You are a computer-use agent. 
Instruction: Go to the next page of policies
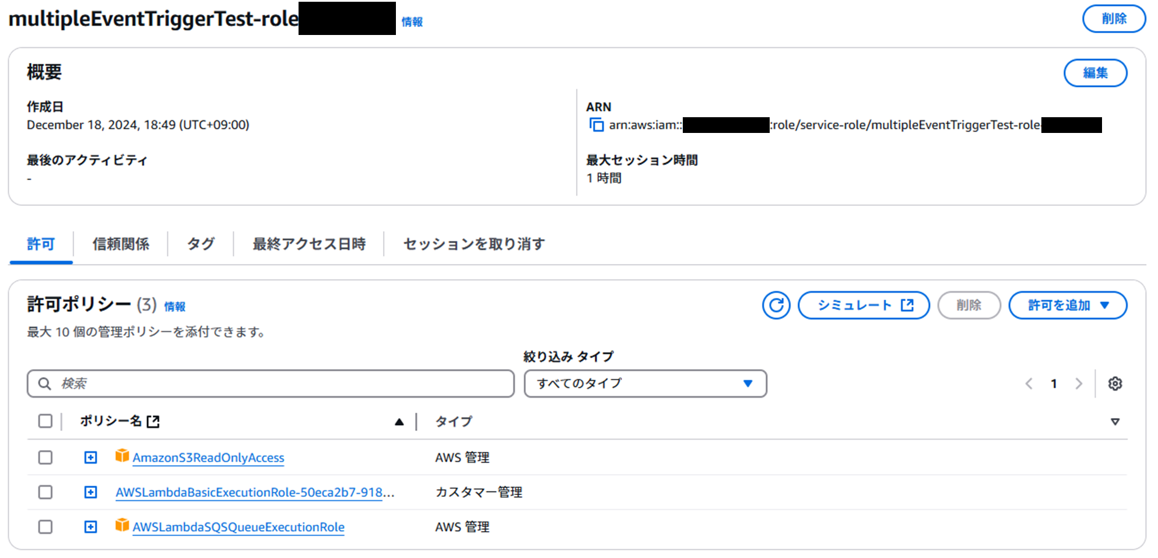[x=1079, y=384]
